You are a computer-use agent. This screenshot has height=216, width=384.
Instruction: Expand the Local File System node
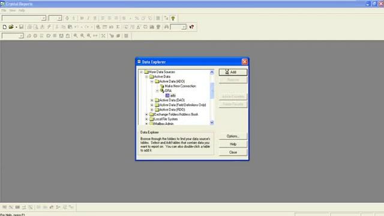pos(146,119)
